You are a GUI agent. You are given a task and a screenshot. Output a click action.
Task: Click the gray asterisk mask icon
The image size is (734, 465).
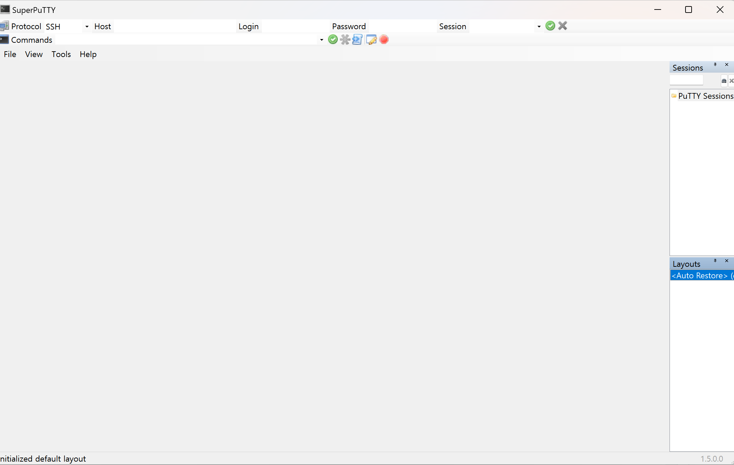coord(345,40)
